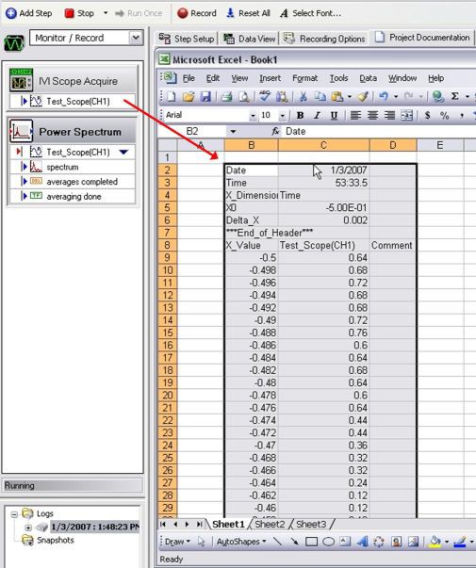The image size is (476, 568).
Task: Click Add Step button
Action: pyautogui.click(x=29, y=13)
